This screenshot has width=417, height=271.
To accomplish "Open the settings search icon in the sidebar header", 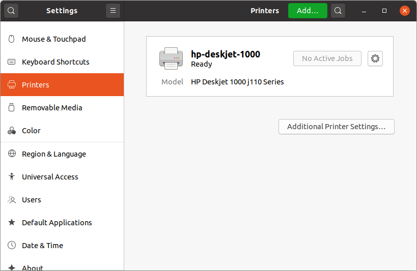I will [x=11, y=11].
